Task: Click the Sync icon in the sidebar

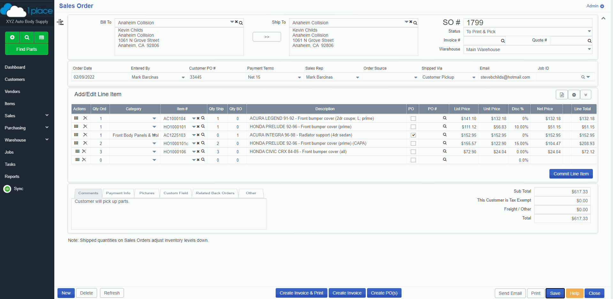Action: point(7,189)
